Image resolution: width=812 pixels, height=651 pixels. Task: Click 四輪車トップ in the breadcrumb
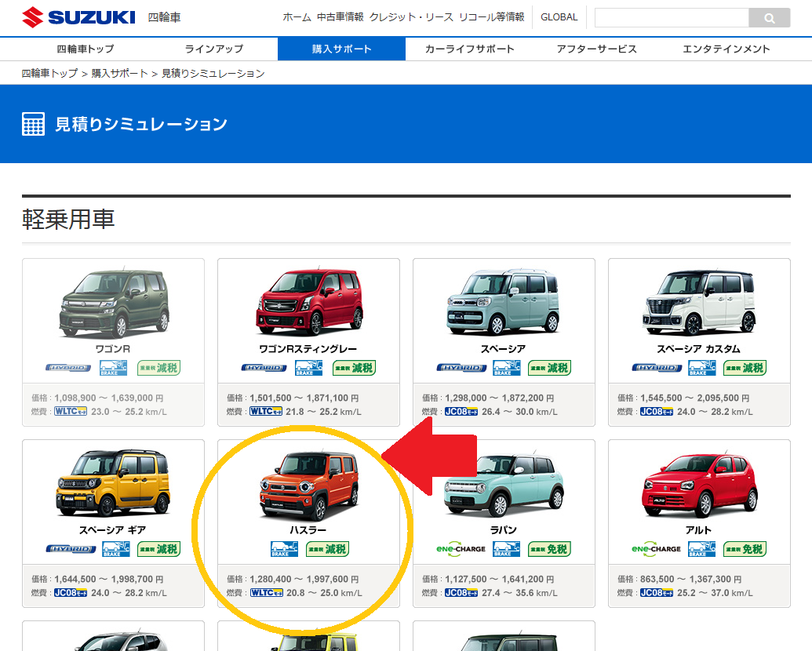(49, 74)
